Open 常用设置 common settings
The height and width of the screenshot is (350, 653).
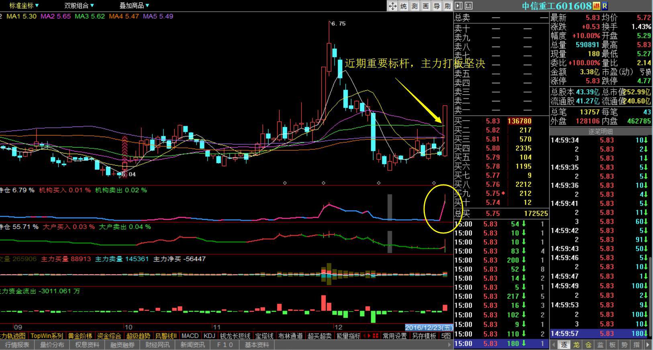(395, 336)
